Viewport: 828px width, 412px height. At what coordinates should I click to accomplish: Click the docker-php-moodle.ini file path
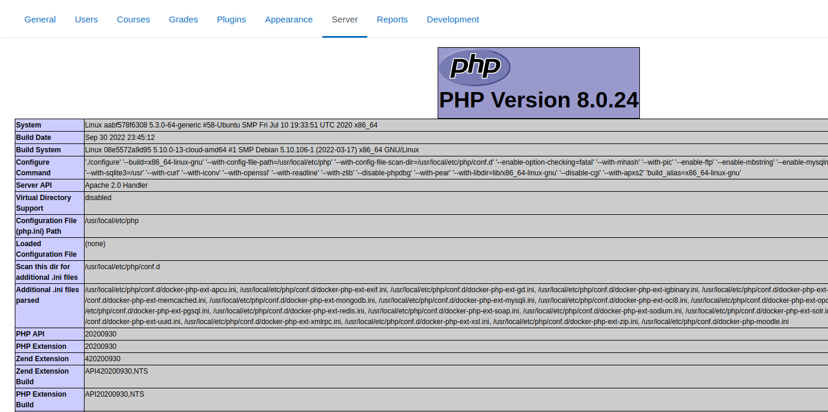click(x=715, y=322)
